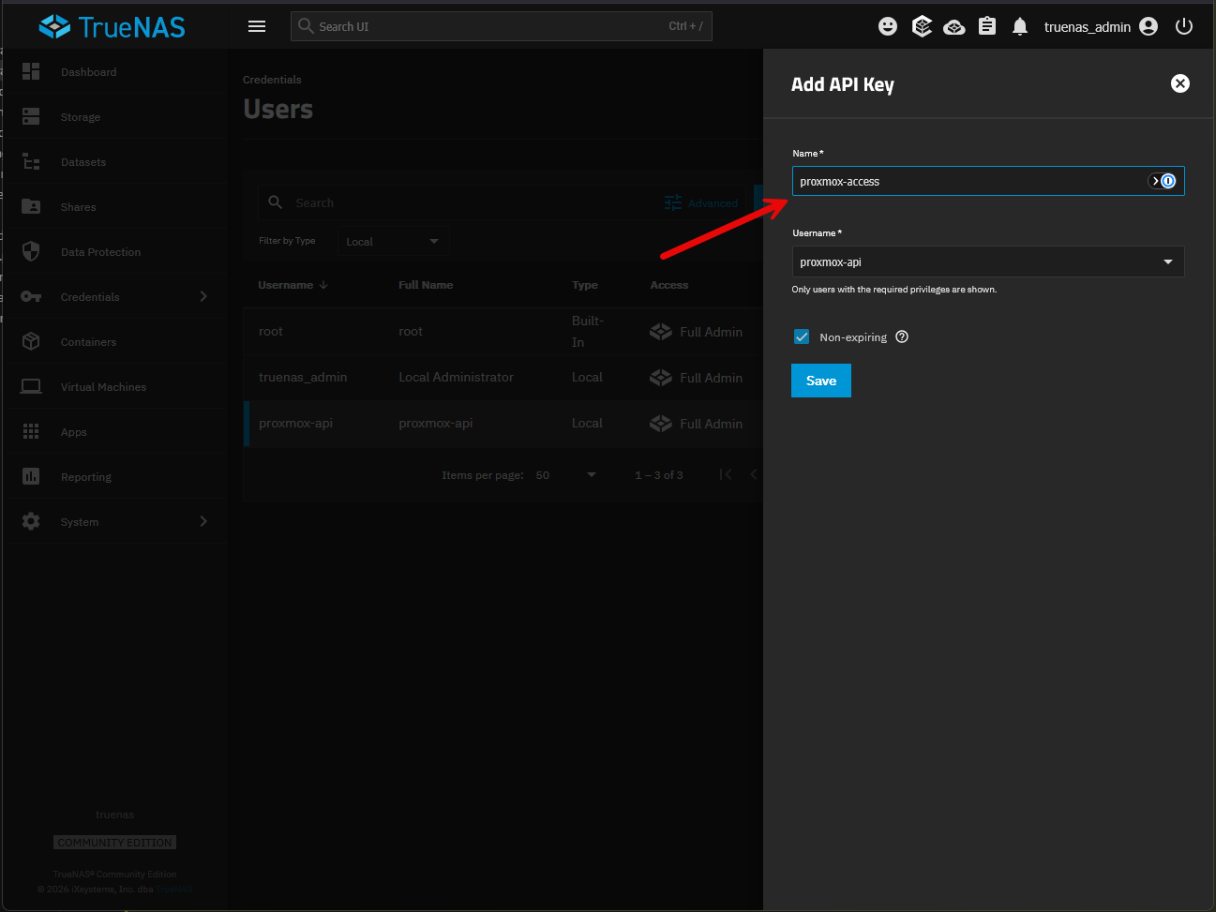Click the Reporting chart icon
1216x912 pixels.
point(31,476)
